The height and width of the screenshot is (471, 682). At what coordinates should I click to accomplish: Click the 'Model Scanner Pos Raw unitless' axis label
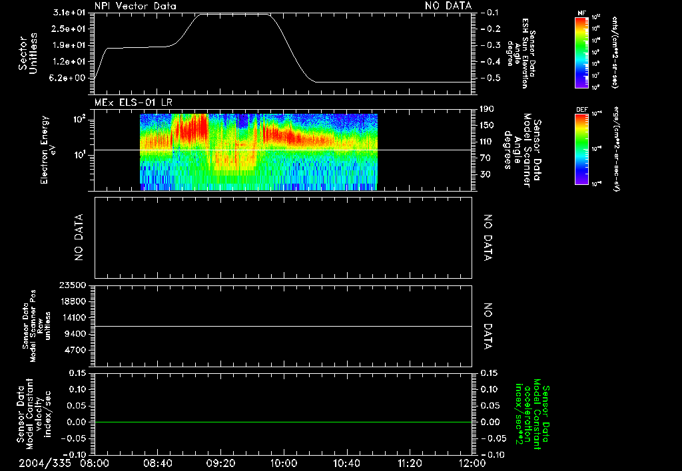click(37, 326)
